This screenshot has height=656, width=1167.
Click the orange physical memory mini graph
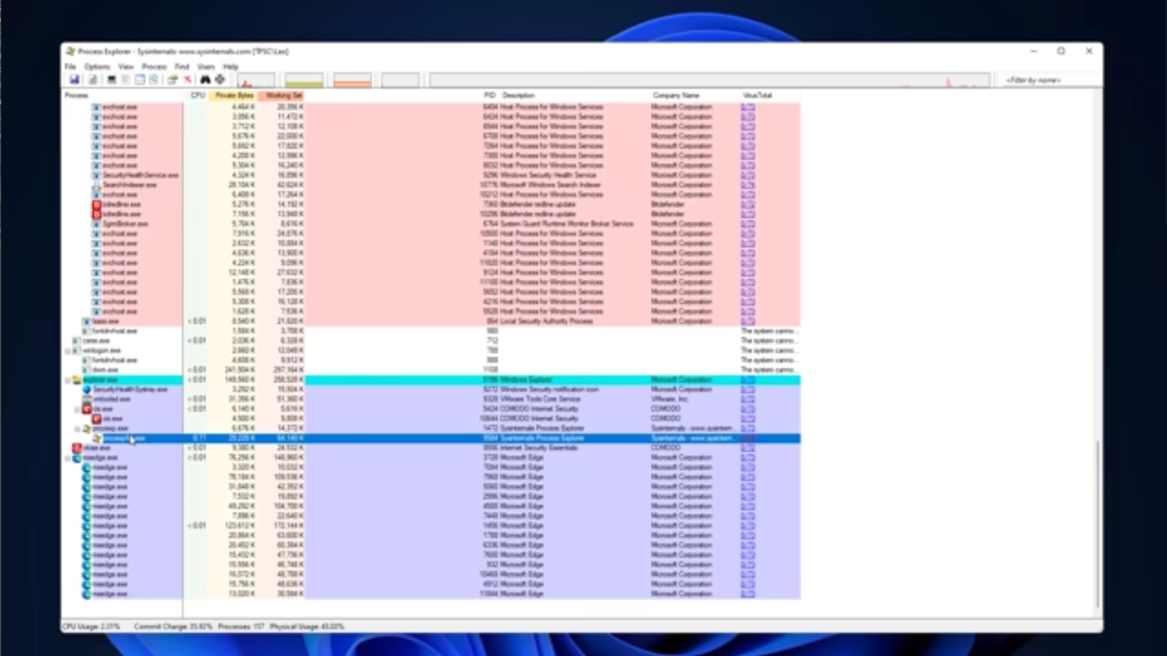[353, 80]
